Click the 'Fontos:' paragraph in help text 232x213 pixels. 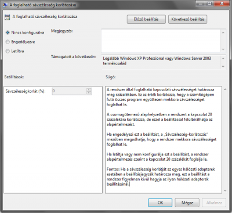pos(161,176)
